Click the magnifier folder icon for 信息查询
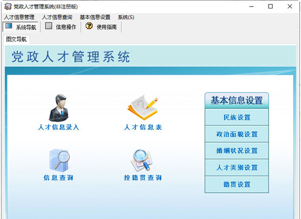 [59, 161]
